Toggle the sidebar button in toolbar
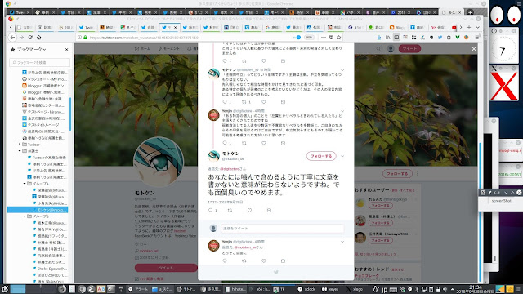Image resolution: width=523 pixels, height=294 pixels. 396,38
